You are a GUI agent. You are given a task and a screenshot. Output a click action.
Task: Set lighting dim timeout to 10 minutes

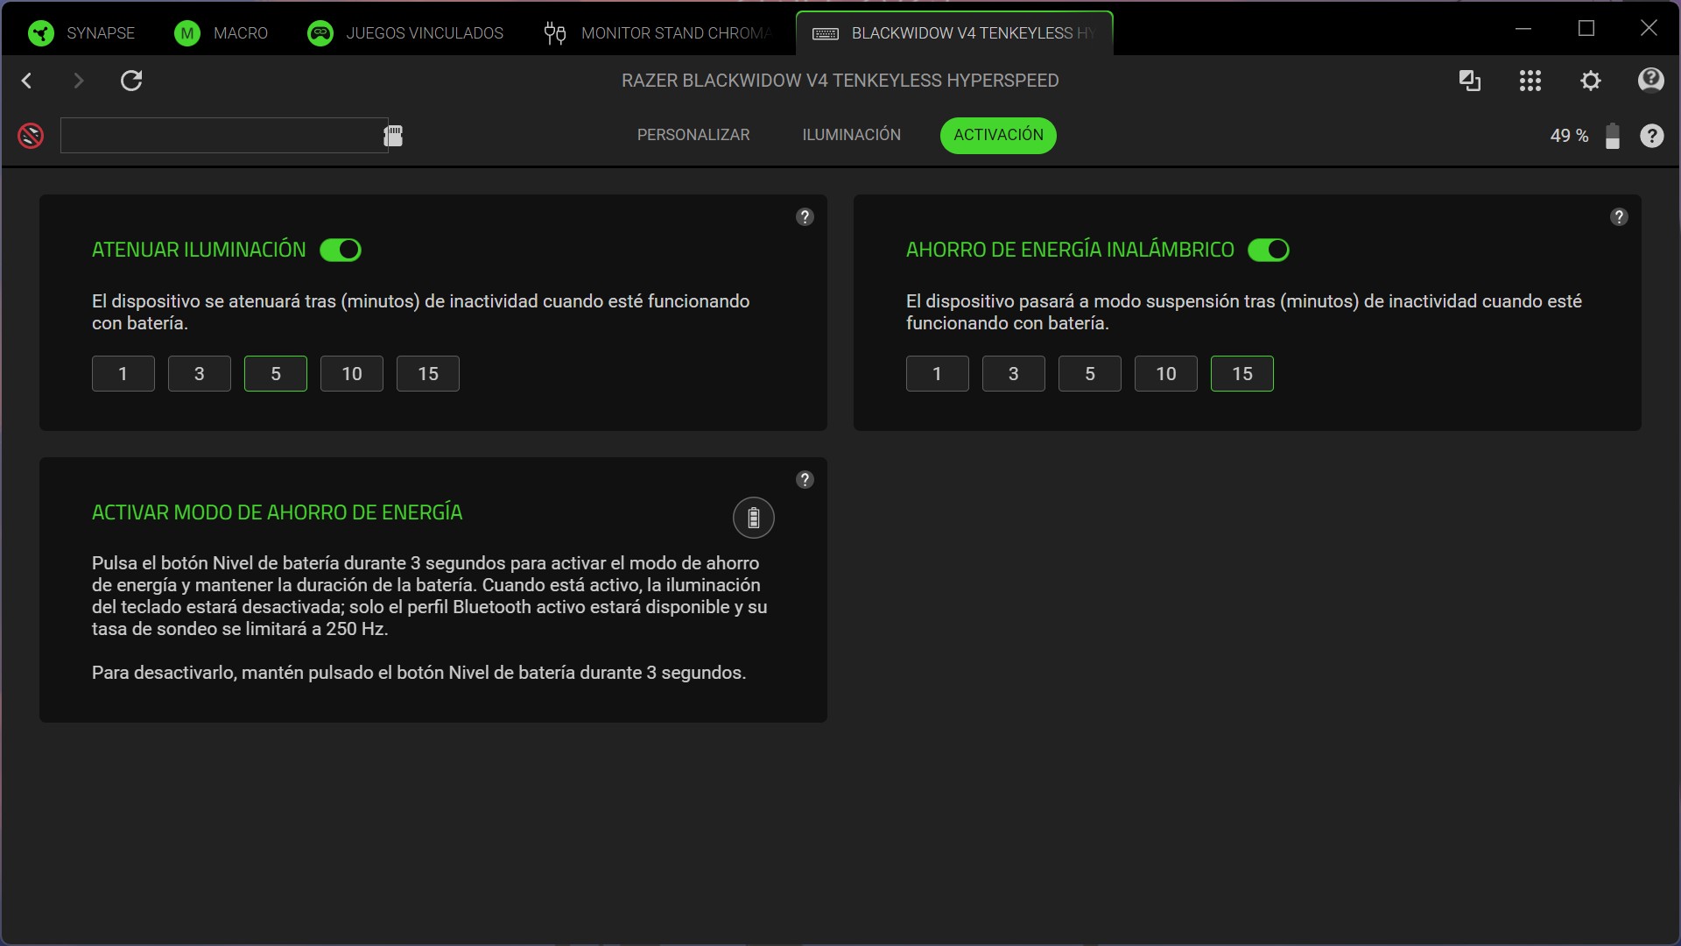pos(352,374)
